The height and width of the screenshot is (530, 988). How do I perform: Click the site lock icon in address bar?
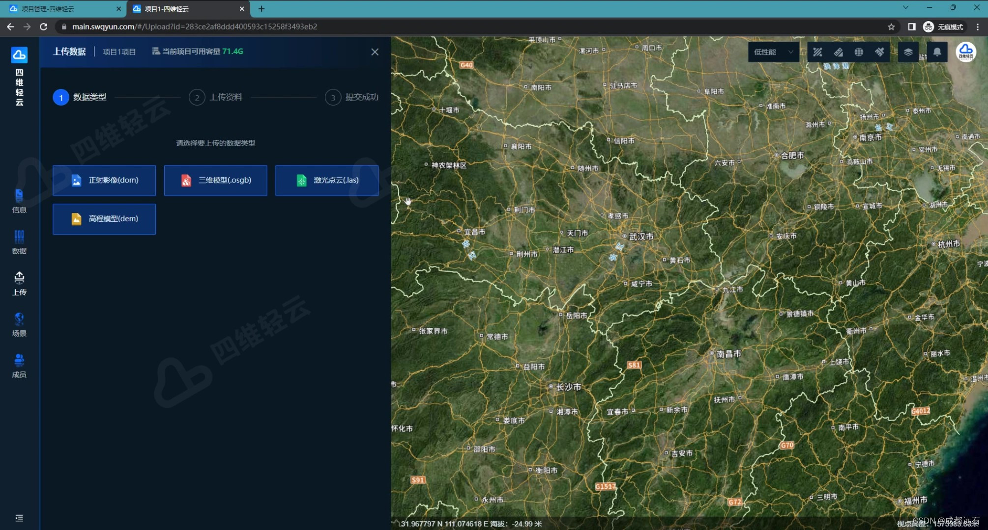tap(63, 26)
